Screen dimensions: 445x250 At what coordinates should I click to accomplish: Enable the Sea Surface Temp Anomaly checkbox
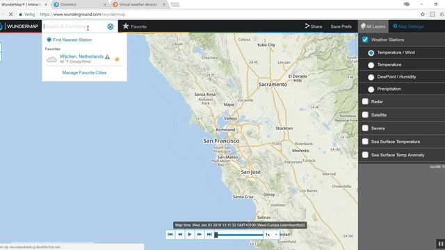[x=365, y=154]
